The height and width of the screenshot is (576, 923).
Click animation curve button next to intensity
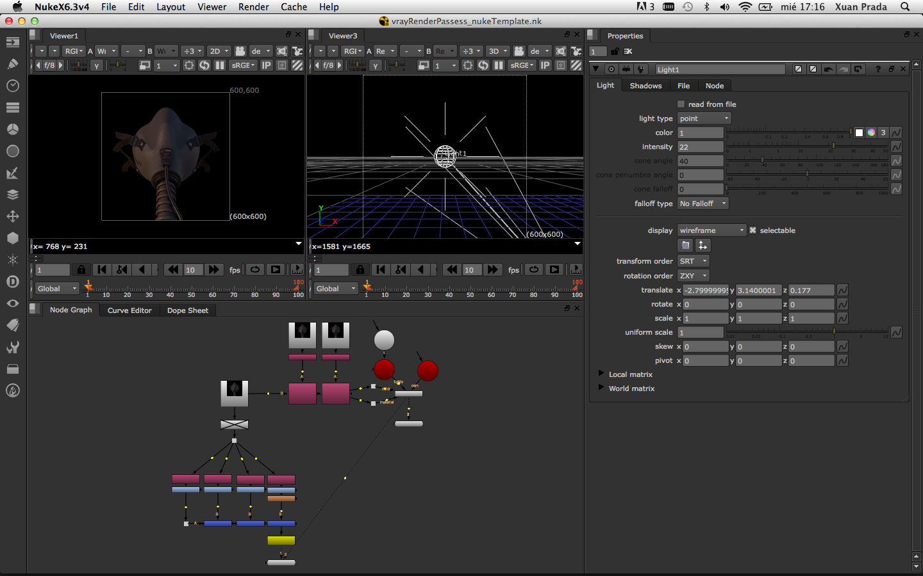(896, 147)
